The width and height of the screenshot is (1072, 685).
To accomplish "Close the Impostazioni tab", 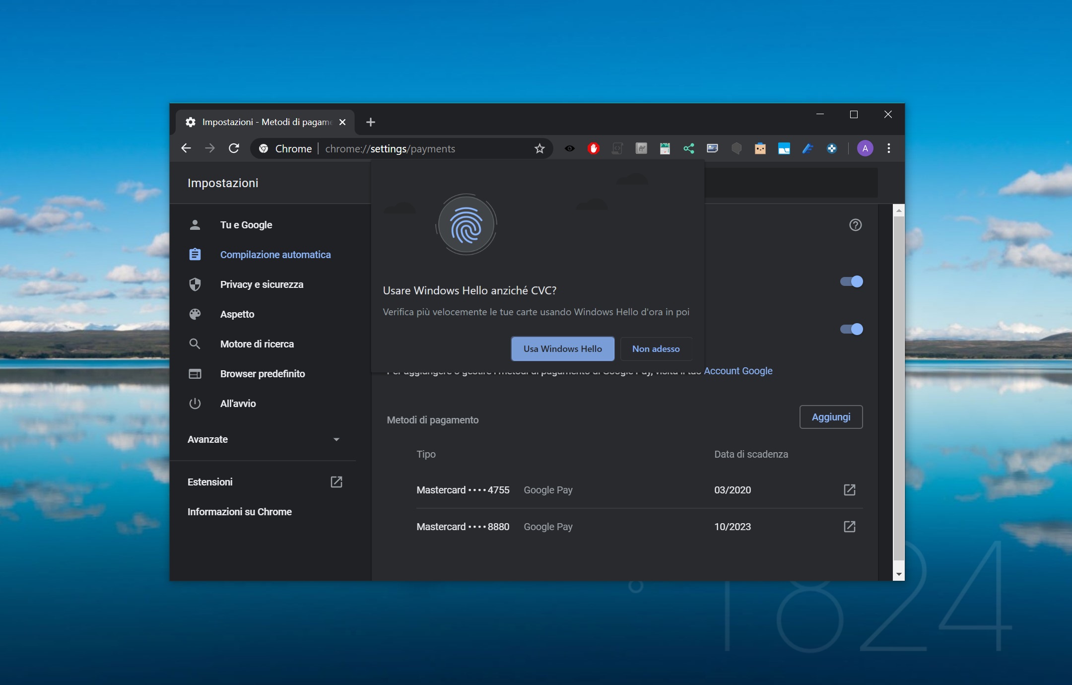I will 342,122.
